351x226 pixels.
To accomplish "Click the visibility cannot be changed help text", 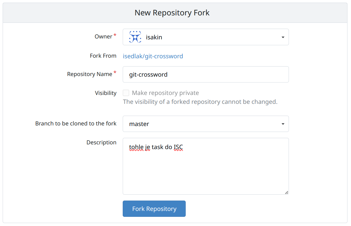I will [200, 102].
